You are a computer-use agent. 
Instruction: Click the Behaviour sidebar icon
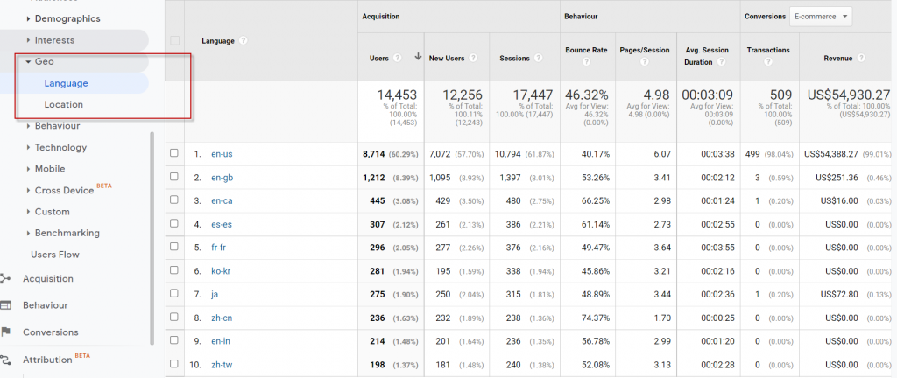pos(6,305)
